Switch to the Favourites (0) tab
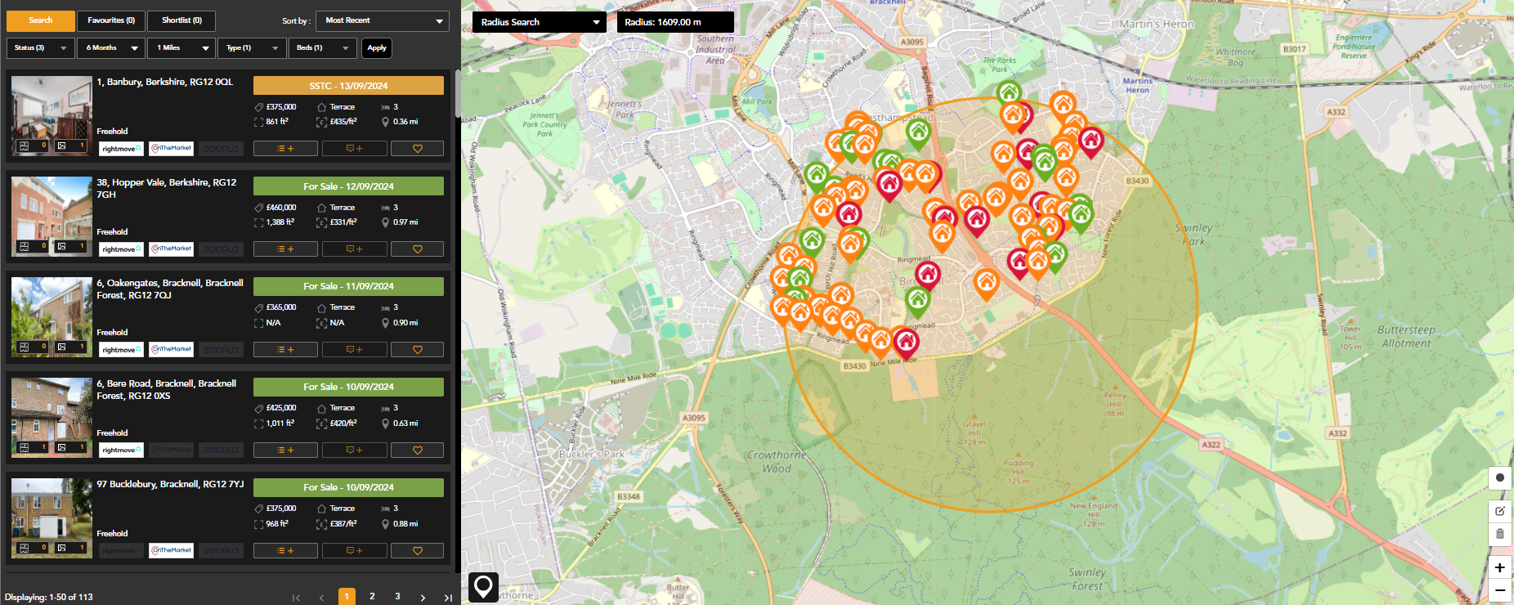1514x605 pixels. 111,20
